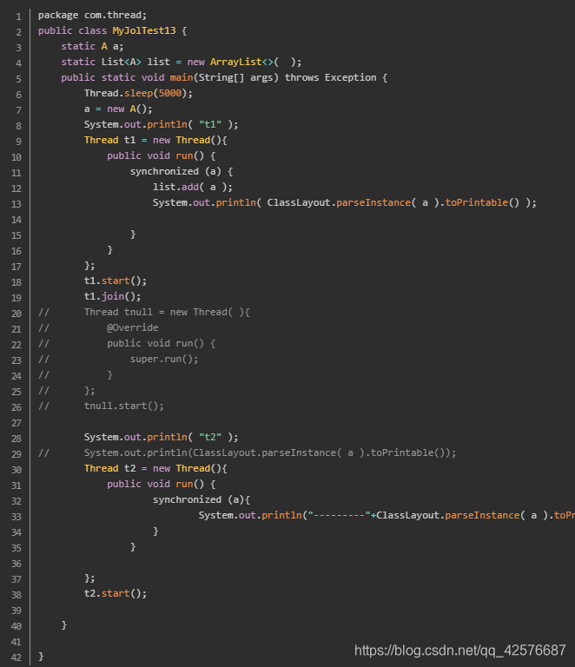
Task: Click the commented 'public void run()' line 22
Action: pyautogui.click(x=162, y=343)
